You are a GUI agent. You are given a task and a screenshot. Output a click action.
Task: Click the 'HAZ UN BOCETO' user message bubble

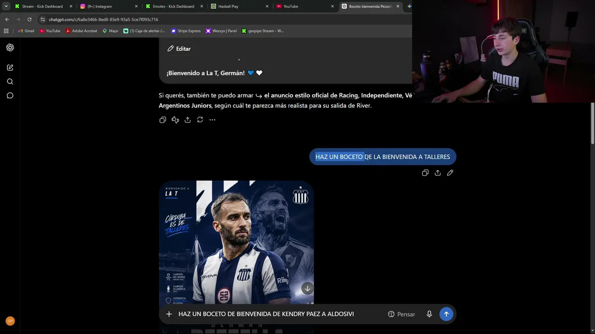383,157
